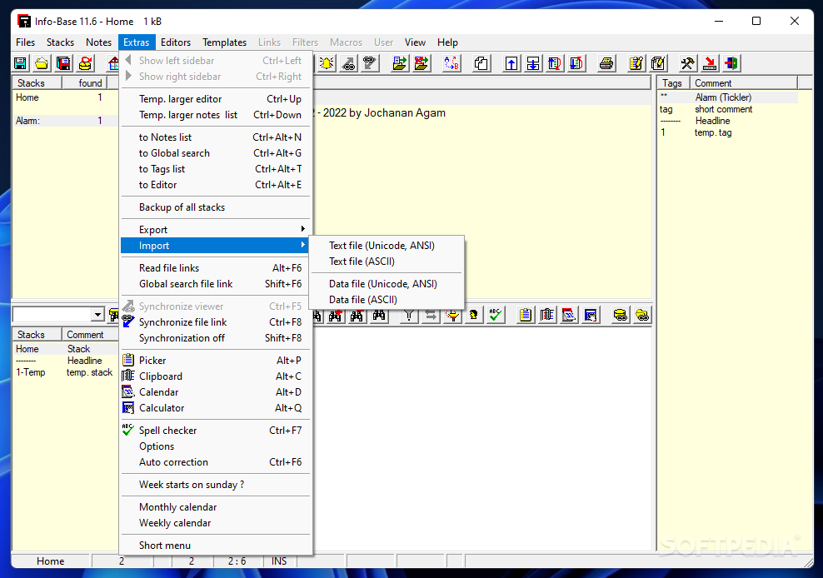This screenshot has width=823, height=578.
Task: Click the blue down arrows toolbar icon
Action: [x=533, y=63]
